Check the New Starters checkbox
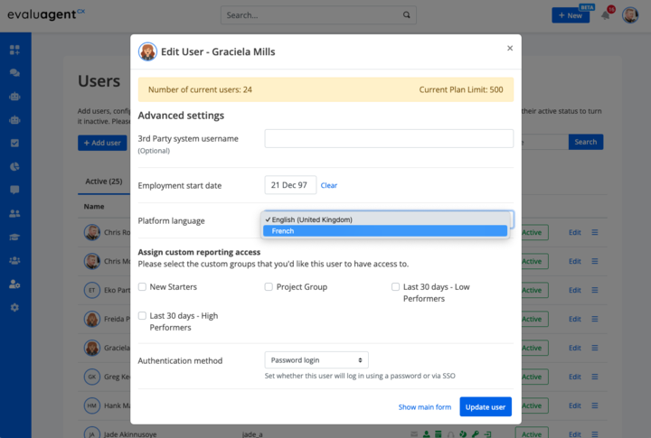This screenshot has height=438, width=651. pos(142,287)
